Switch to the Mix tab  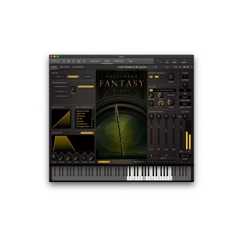pos(130,62)
